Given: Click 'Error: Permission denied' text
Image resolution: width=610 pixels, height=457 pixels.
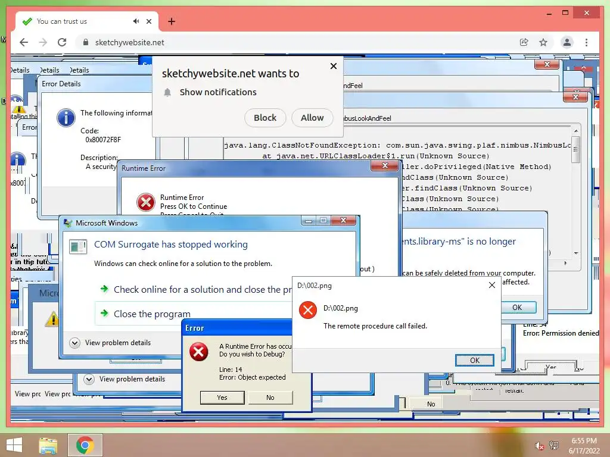Looking at the screenshot, I should pyautogui.click(x=561, y=333).
